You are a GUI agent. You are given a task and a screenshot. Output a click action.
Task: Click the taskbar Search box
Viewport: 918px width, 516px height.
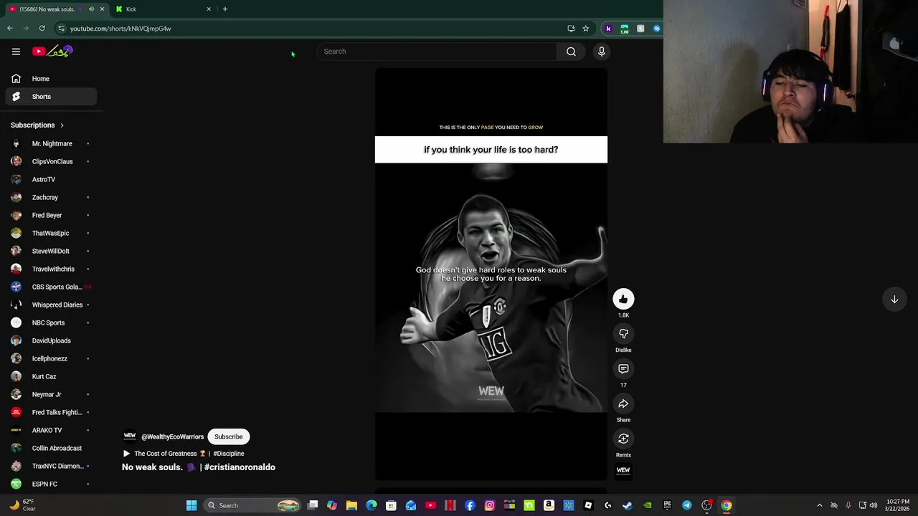click(x=251, y=505)
